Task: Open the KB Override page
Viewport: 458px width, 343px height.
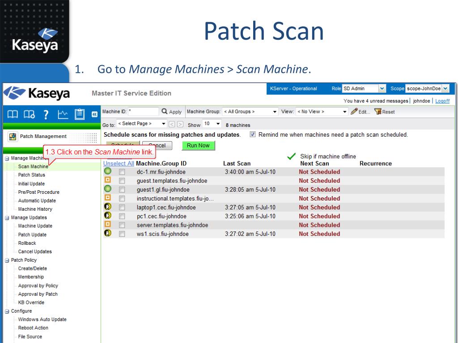Action: (31, 303)
